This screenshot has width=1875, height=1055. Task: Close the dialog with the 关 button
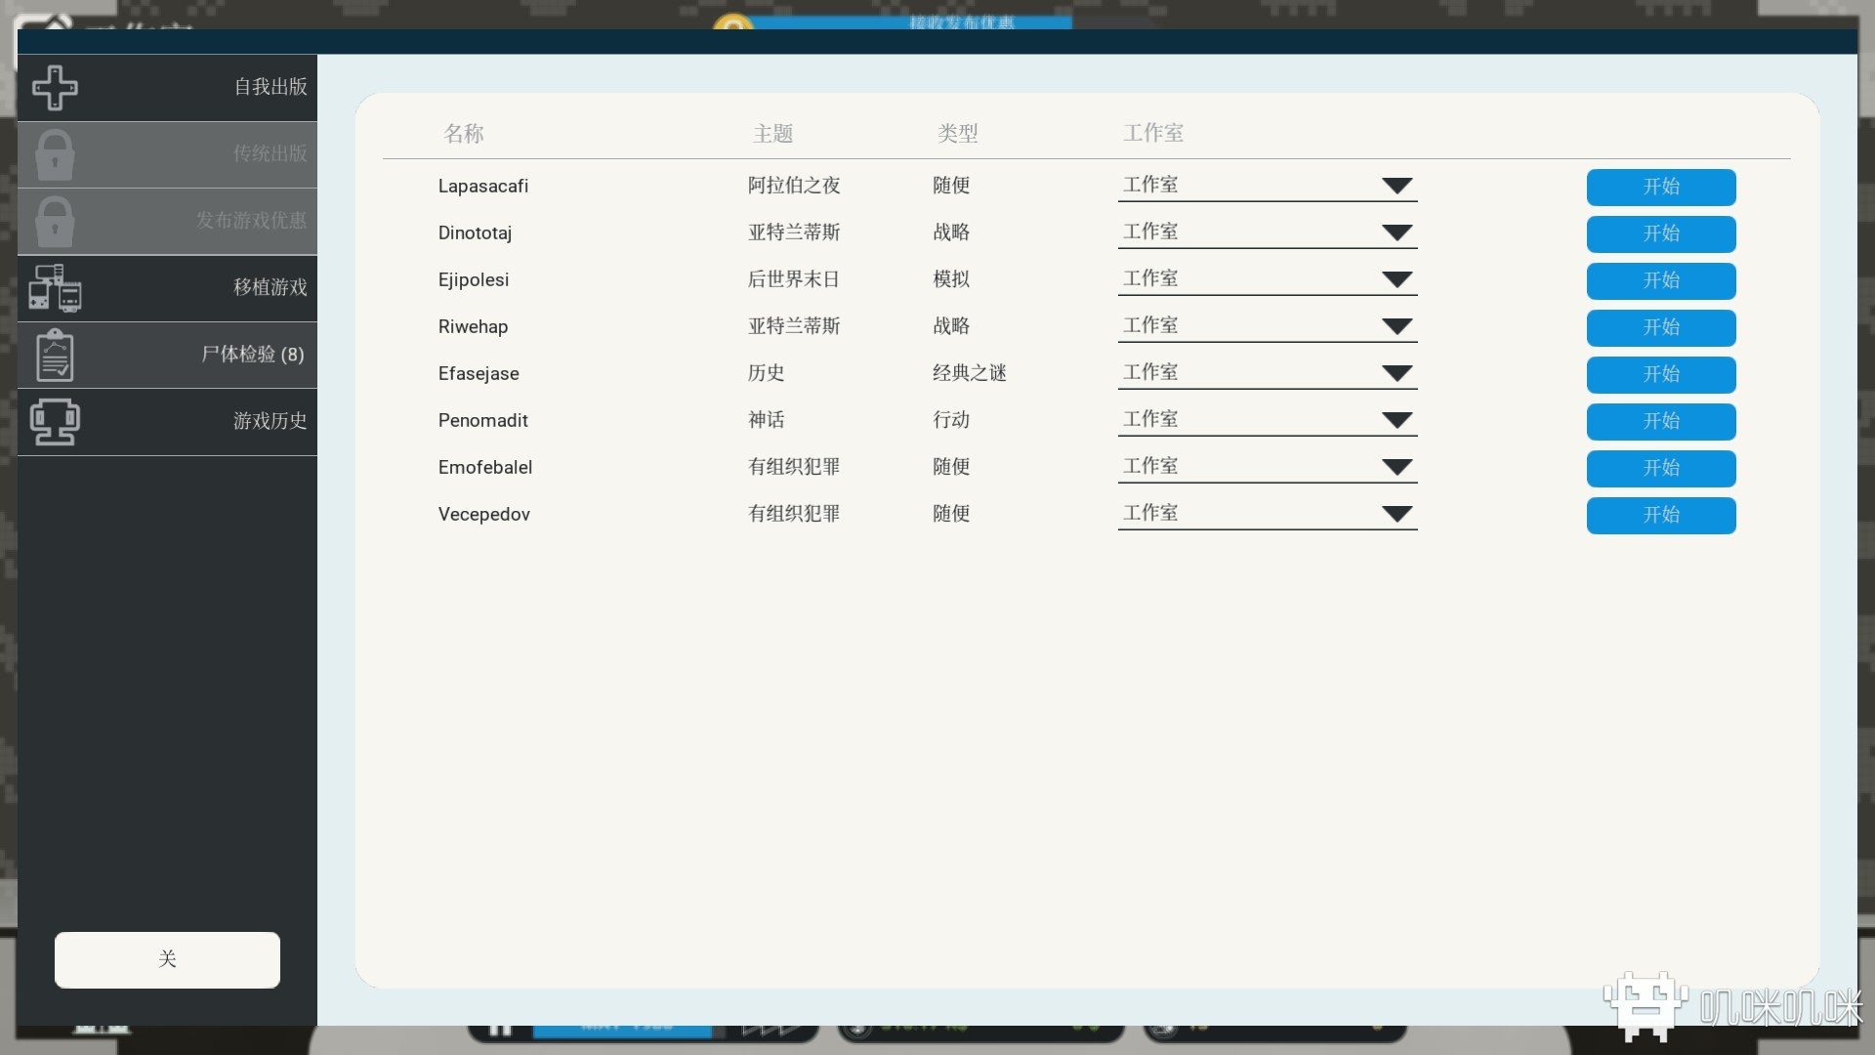(x=167, y=959)
